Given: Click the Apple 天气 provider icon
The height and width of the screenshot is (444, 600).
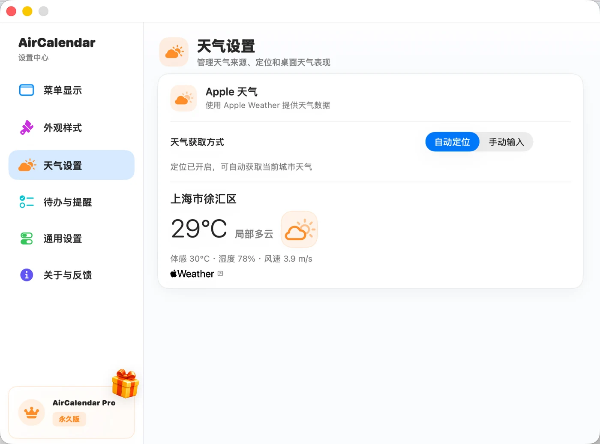Looking at the screenshot, I should 184,98.
